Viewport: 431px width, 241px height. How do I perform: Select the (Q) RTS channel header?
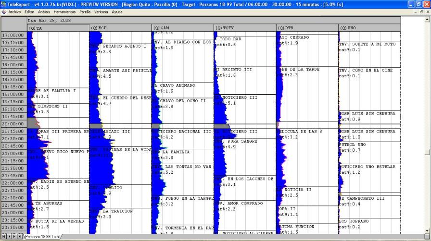pos(307,28)
